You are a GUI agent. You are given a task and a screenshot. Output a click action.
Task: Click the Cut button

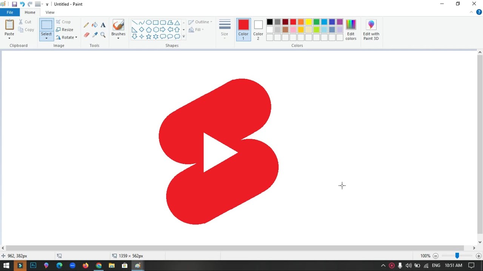pyautogui.click(x=25, y=22)
